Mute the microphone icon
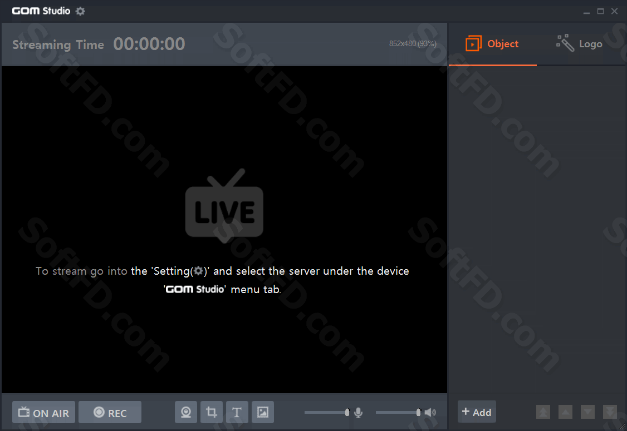Screen dimensions: 627x431 pos(358,412)
